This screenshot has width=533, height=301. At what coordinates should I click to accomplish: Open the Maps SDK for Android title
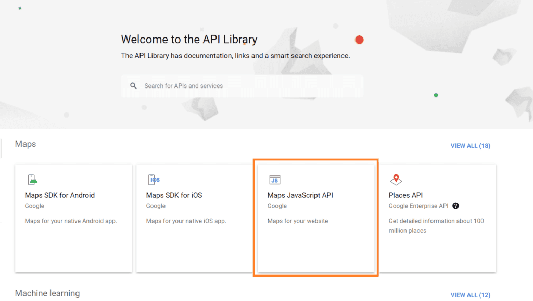(60, 195)
